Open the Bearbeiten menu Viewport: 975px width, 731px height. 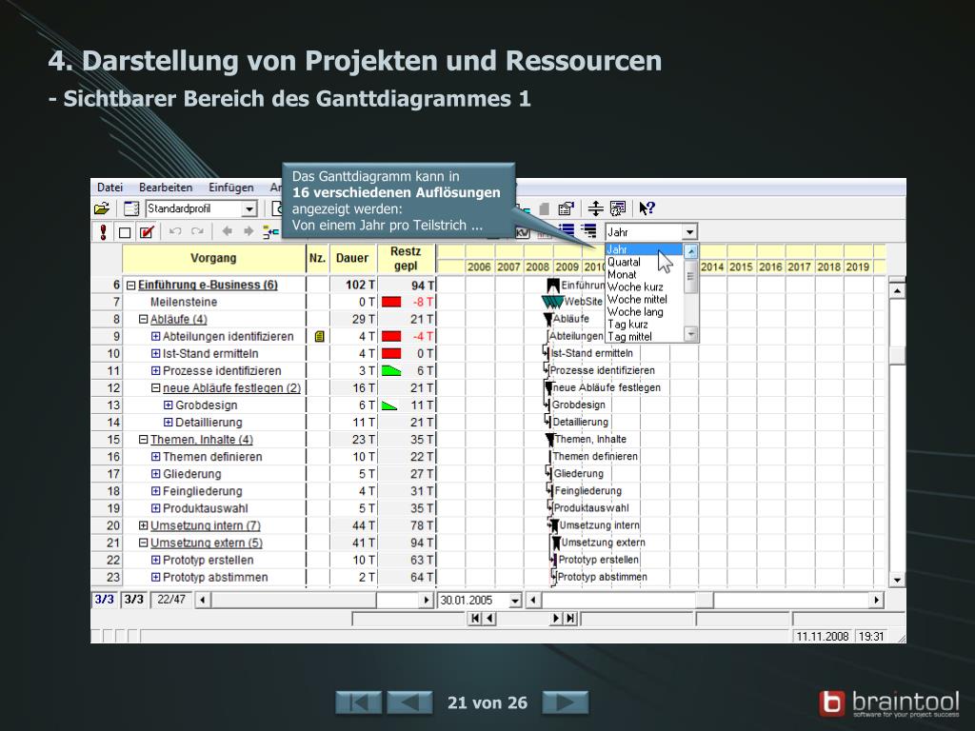click(x=166, y=188)
